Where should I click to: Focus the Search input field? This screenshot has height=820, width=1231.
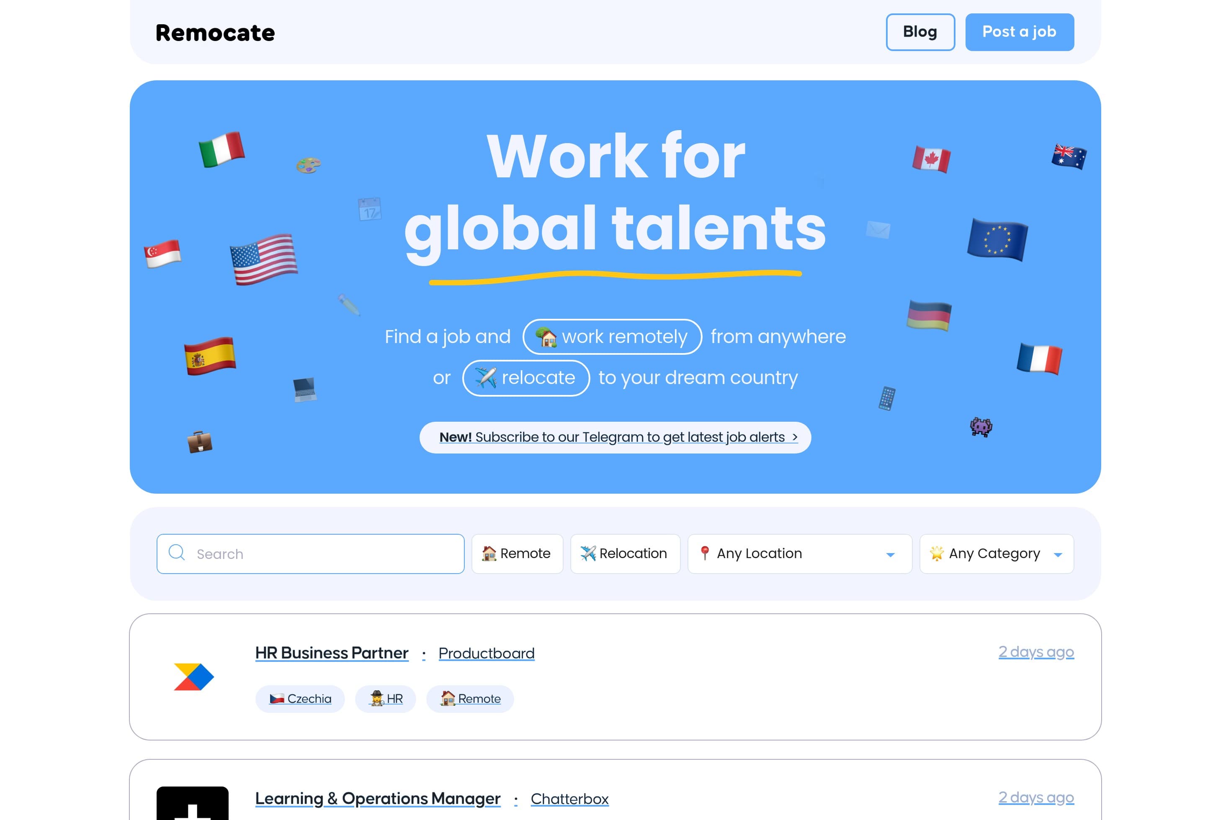pos(324,554)
